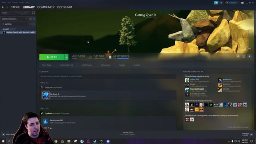Open the COMMUNITY tab
The height and width of the screenshot is (144, 256).
[x=46, y=7]
